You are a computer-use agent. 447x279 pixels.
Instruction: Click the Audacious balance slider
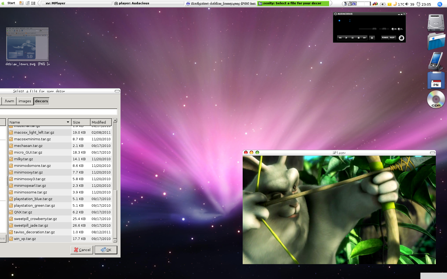click(x=384, y=29)
